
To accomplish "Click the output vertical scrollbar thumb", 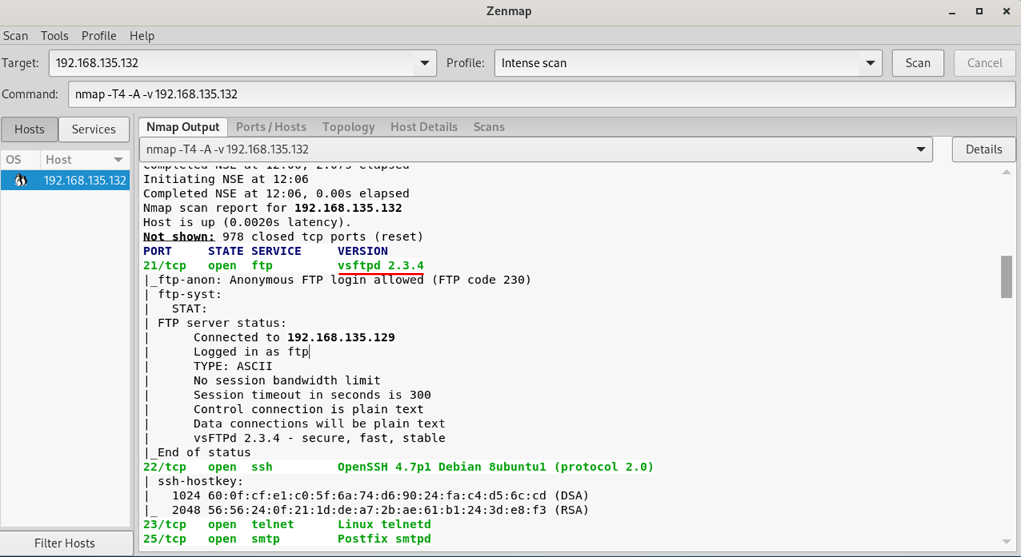I will point(1007,277).
